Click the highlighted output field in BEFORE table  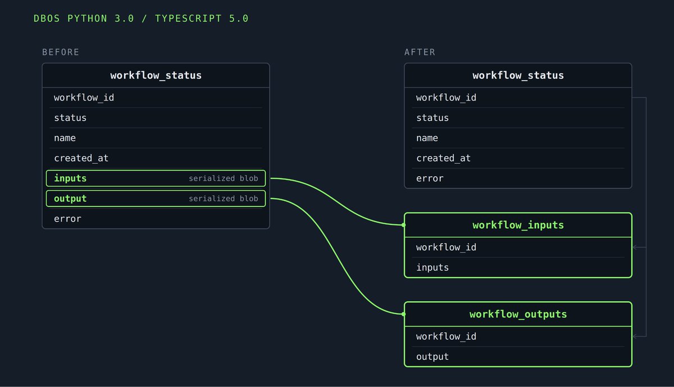tap(156, 199)
